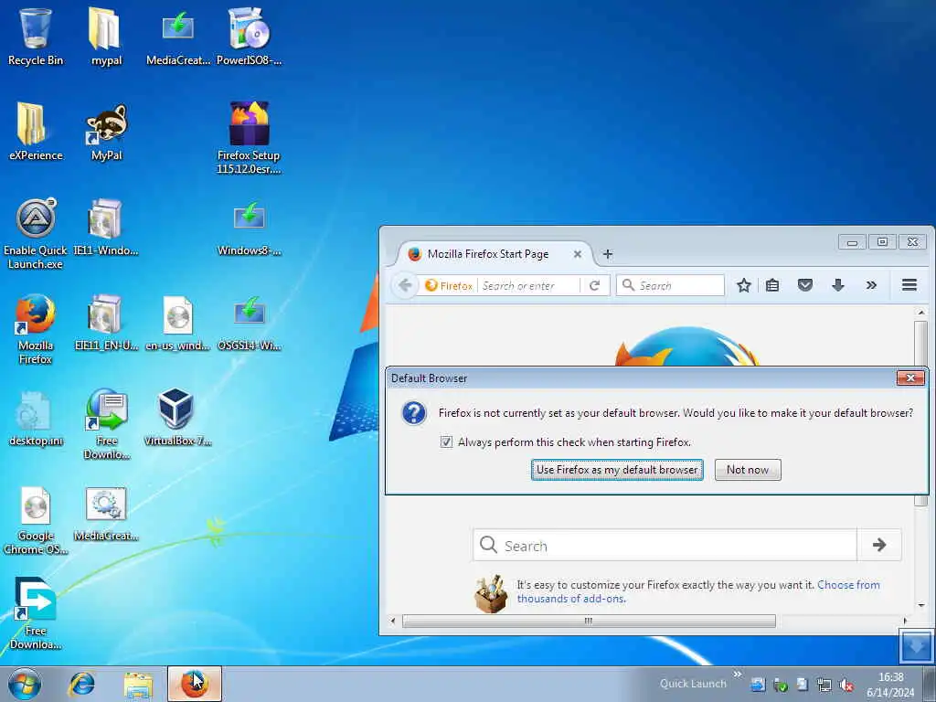The height and width of the screenshot is (702, 936).
Task: Select the Free Downloa... blue arrow shortcut
Action: [x=36, y=613]
